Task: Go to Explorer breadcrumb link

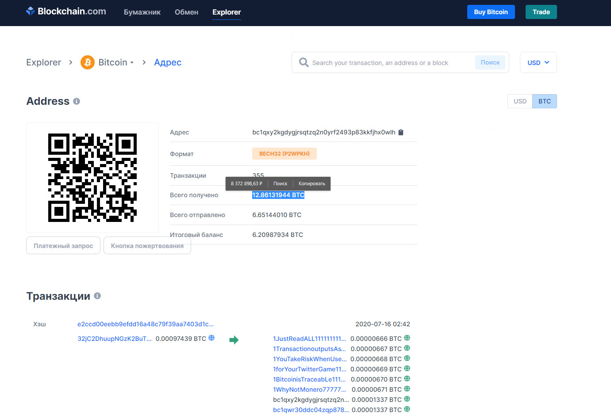Action: tap(43, 62)
